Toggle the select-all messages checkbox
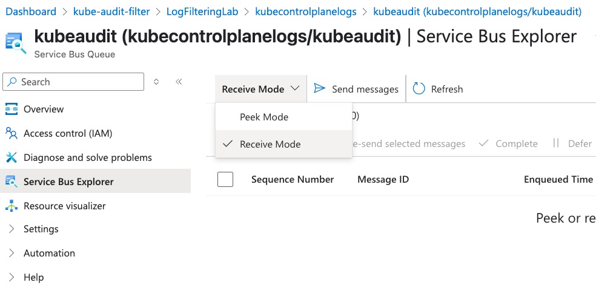 click(225, 179)
